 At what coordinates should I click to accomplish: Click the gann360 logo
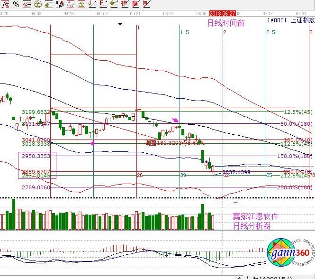(x=290, y=252)
